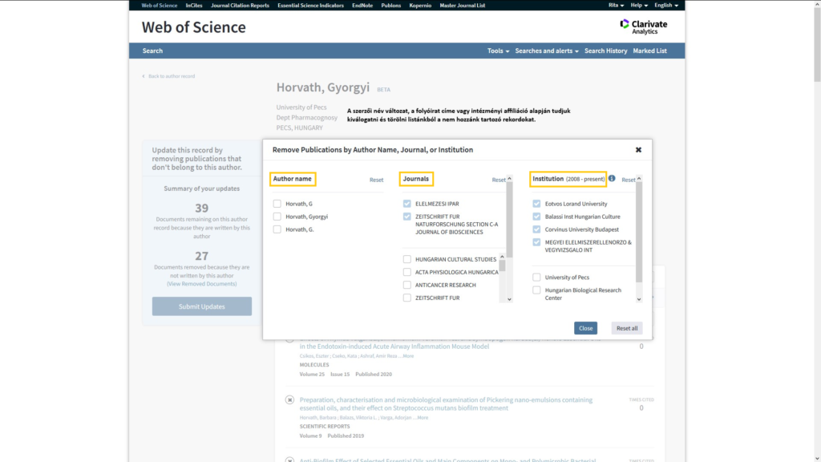Viewport: 821px width, 462px height.
Task: Open the Pickering nano-emulsions article title
Action: point(446,404)
